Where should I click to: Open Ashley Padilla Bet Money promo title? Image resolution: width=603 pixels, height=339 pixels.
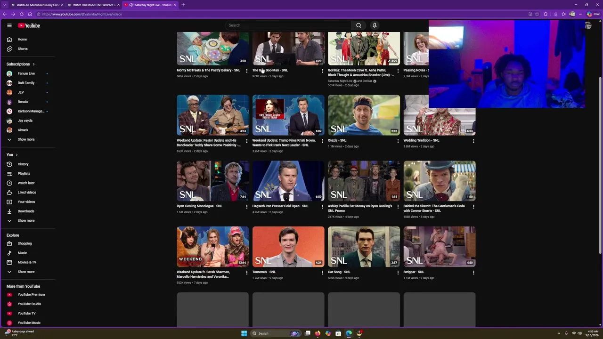tap(360, 209)
